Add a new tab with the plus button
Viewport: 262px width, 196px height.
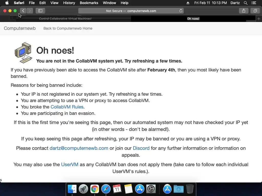[259, 19]
